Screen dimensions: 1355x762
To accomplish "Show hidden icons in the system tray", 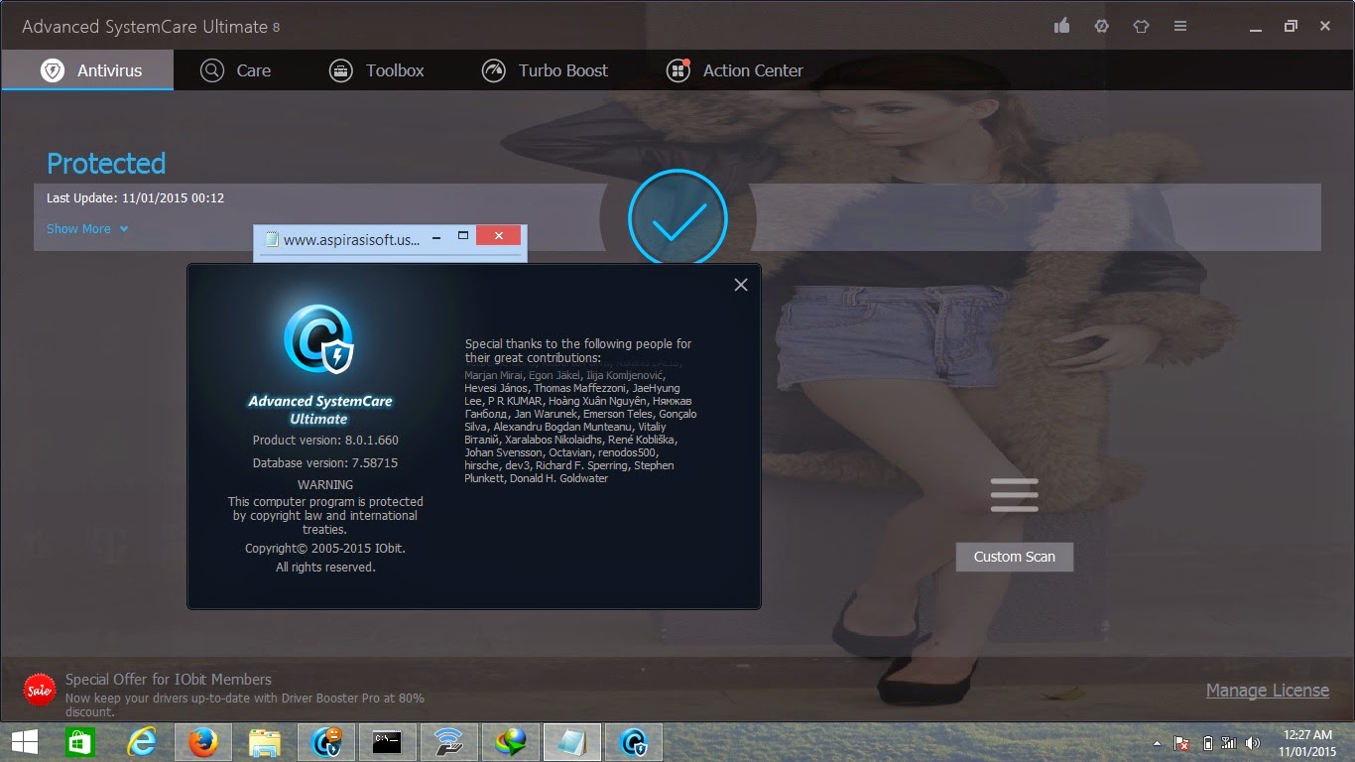I will (1157, 743).
